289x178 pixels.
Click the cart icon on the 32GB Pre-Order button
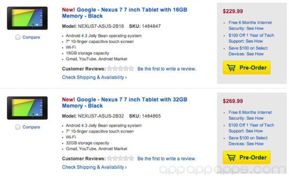click(231, 158)
